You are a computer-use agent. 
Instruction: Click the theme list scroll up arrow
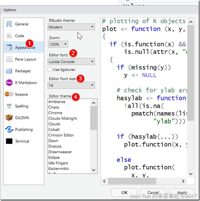coord(94,103)
